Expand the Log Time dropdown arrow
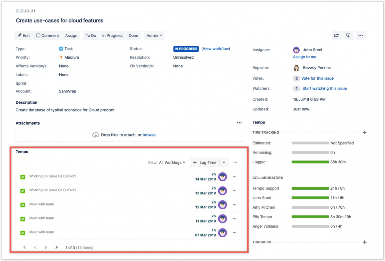Screen dimensions: 385x261 point(224,163)
